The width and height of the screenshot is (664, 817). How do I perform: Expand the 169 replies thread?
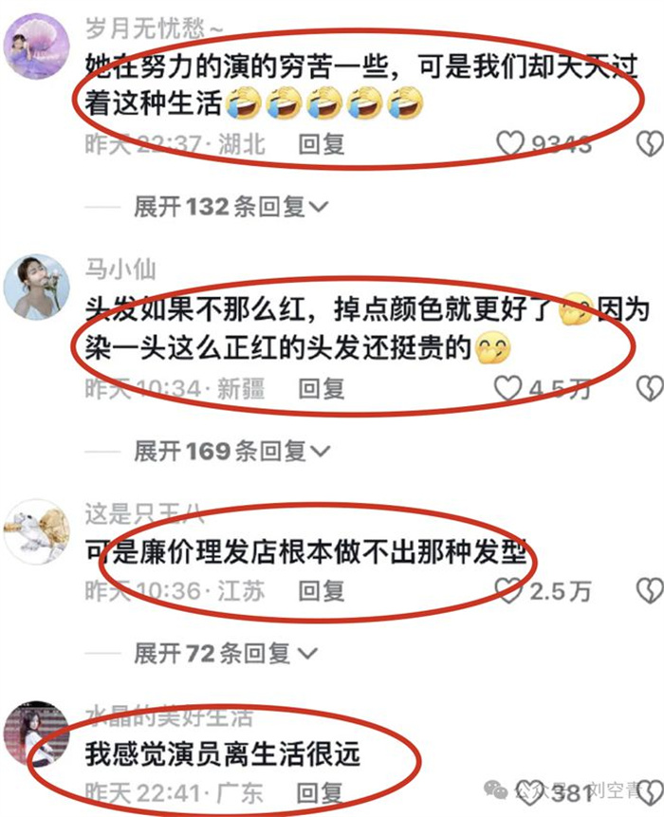pyautogui.click(x=231, y=451)
